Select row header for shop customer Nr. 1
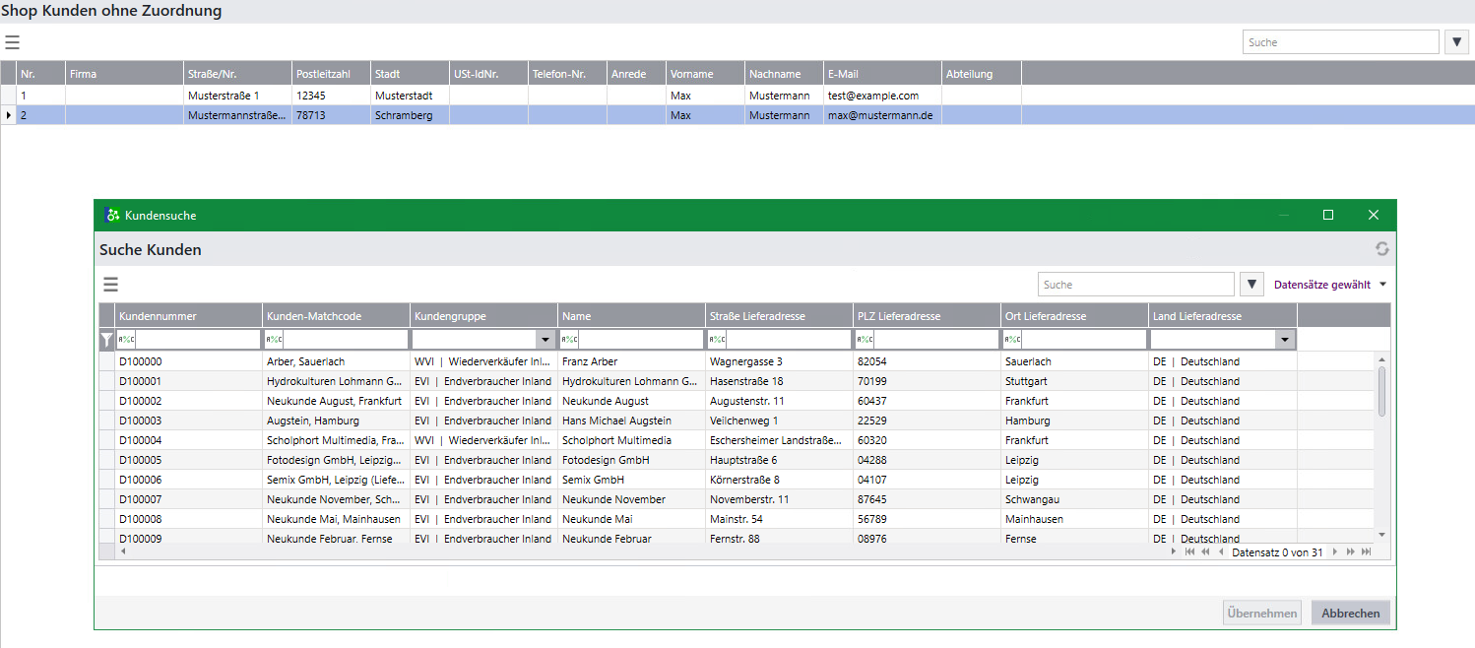The image size is (1475, 648). click(x=9, y=96)
